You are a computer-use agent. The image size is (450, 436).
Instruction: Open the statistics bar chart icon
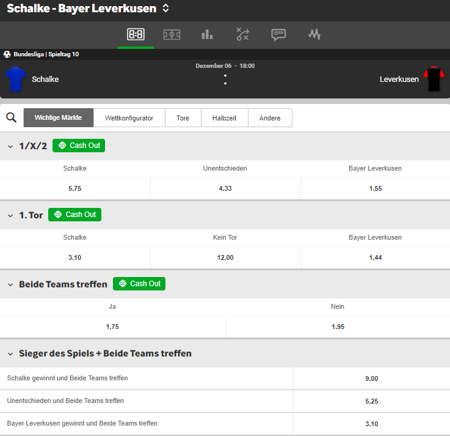pos(207,35)
